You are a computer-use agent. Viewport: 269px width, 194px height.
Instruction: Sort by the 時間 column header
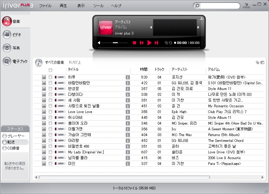click(x=144, y=69)
